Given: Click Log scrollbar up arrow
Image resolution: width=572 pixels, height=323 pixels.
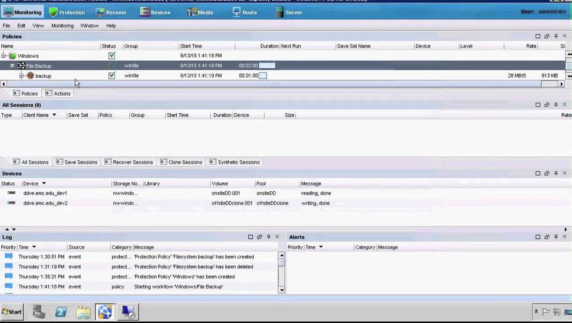Looking at the screenshot, I should tap(281, 254).
